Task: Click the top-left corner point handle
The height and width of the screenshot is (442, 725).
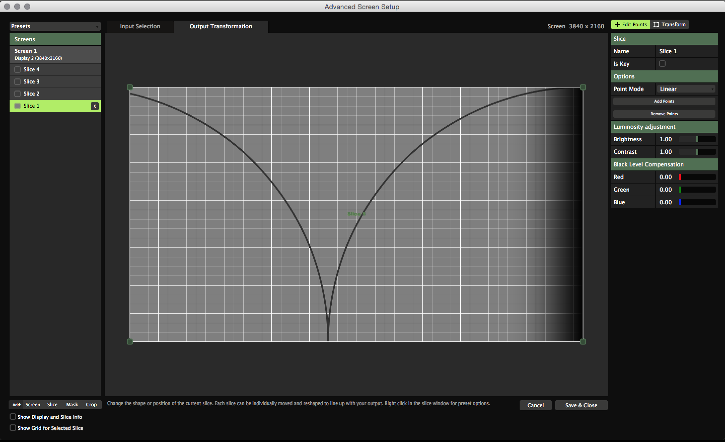Action: click(130, 87)
